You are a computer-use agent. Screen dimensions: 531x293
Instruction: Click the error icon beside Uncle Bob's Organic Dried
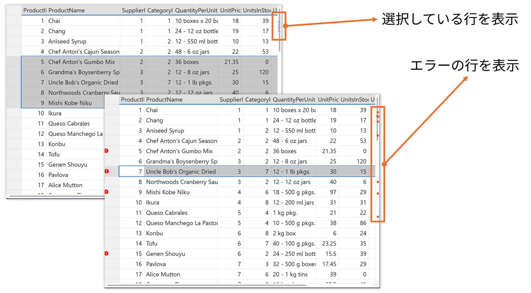click(x=106, y=171)
